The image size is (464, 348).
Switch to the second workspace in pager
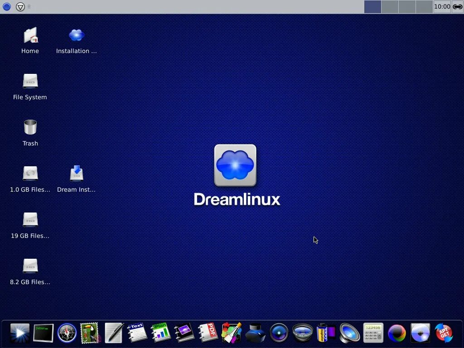pos(390,6)
